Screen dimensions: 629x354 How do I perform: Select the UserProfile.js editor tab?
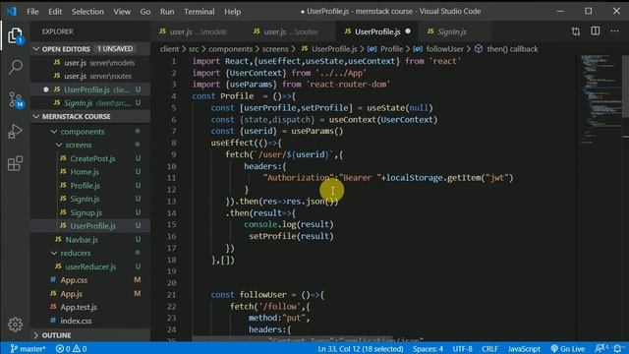tap(377, 31)
